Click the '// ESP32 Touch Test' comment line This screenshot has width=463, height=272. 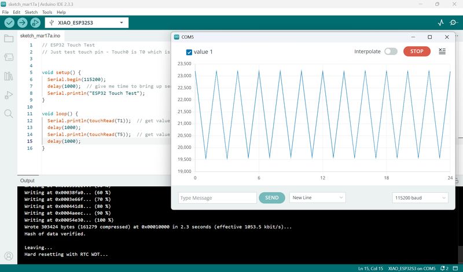(68, 45)
